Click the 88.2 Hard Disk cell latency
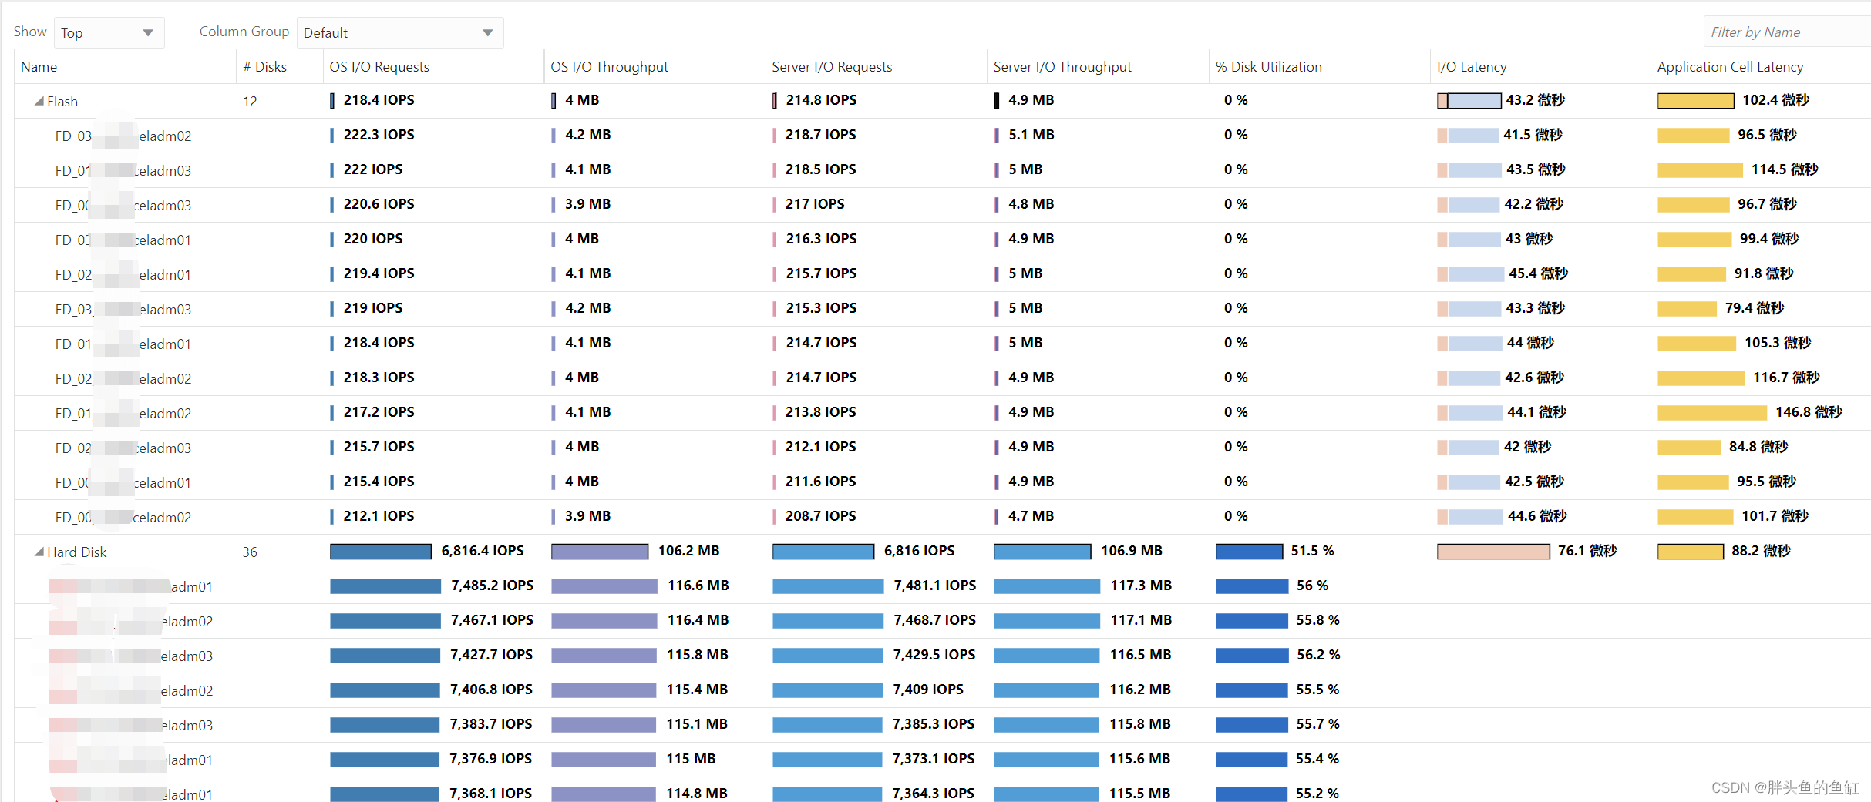The height and width of the screenshot is (802, 1871). (x=1762, y=551)
